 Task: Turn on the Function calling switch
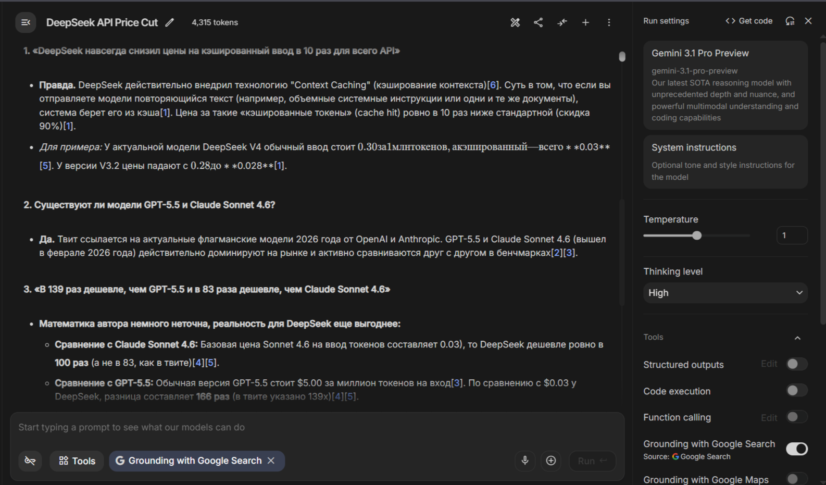(x=797, y=417)
